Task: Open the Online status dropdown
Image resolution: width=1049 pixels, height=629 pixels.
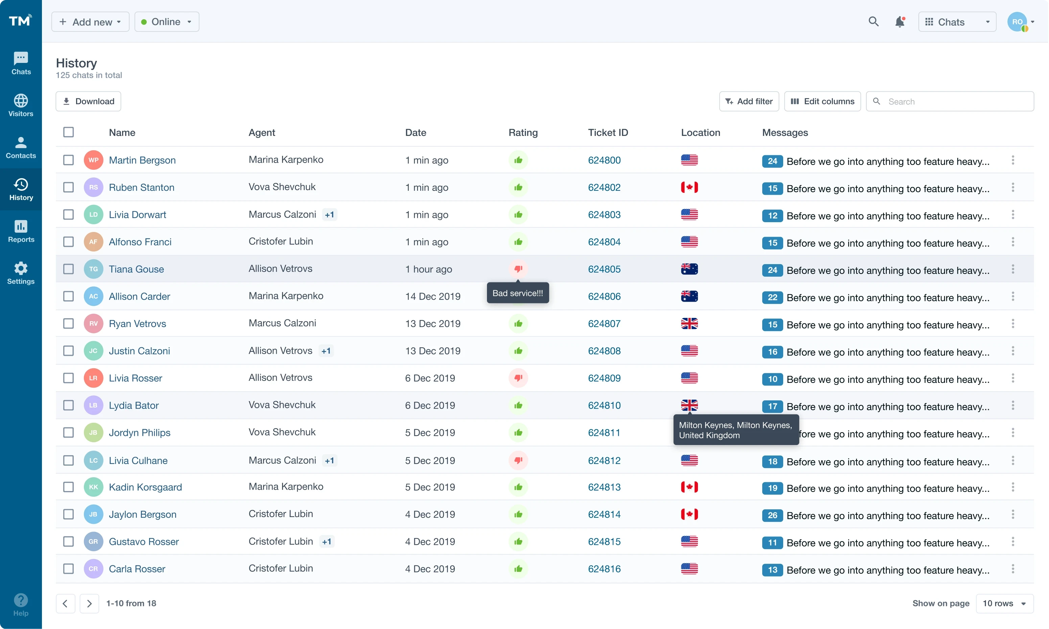Action: (167, 22)
